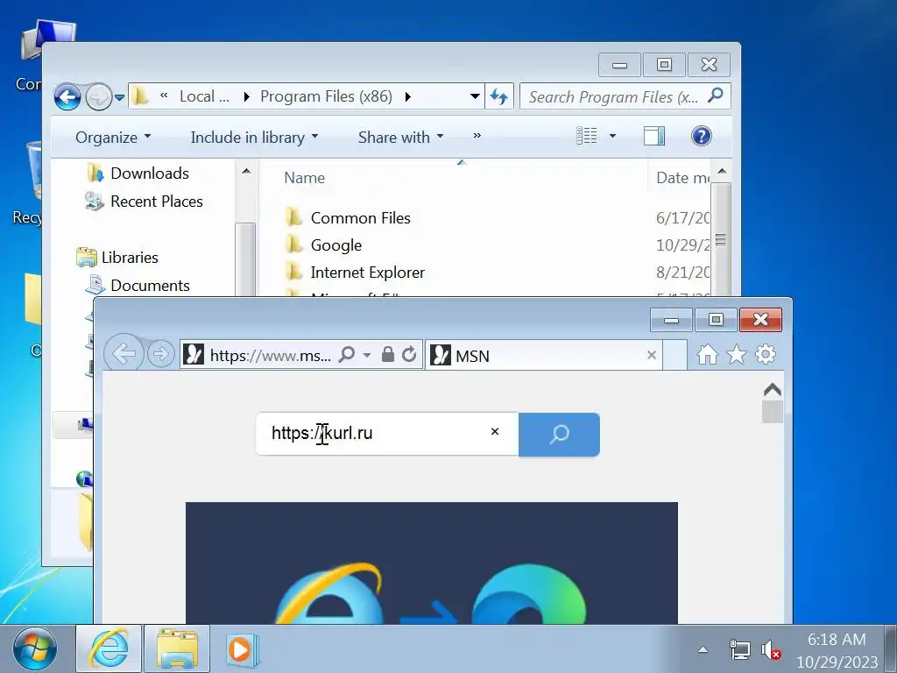Click the Explorer Back arrow button
Image resolution: width=897 pixels, height=673 pixels.
point(67,97)
